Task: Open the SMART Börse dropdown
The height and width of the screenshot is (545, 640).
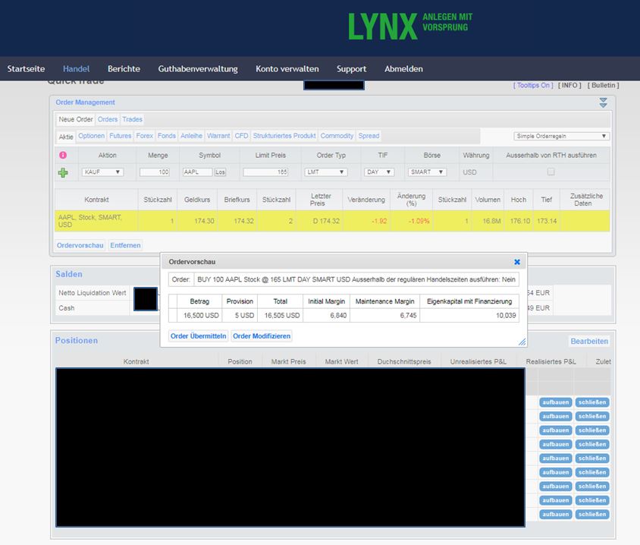Action: click(426, 172)
